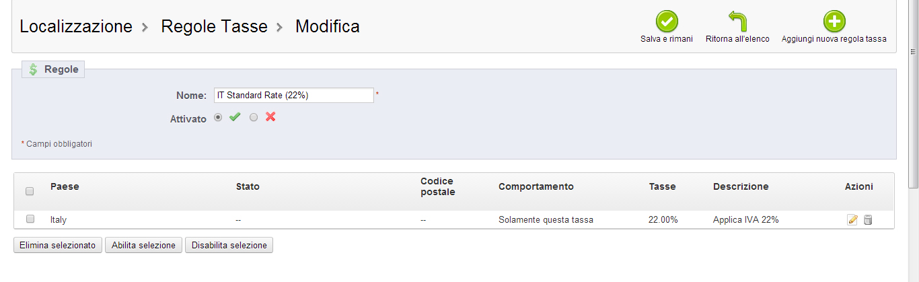Check the Italy row checkbox
The height and width of the screenshot is (282, 919).
[30, 219]
